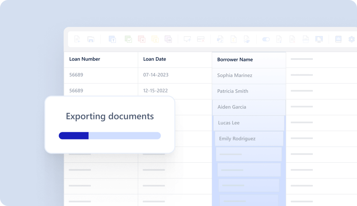Click the document fields mapping icon
Image resolution: width=357 pixels, height=206 pixels.
(220, 39)
